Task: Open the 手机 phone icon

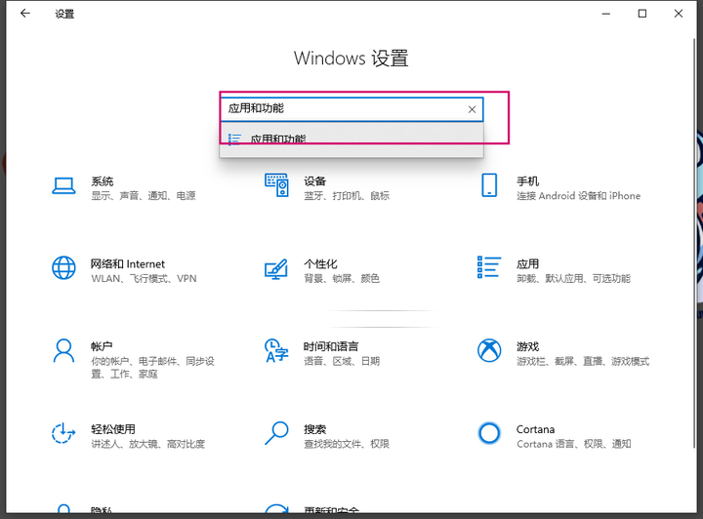Action: pyautogui.click(x=489, y=185)
